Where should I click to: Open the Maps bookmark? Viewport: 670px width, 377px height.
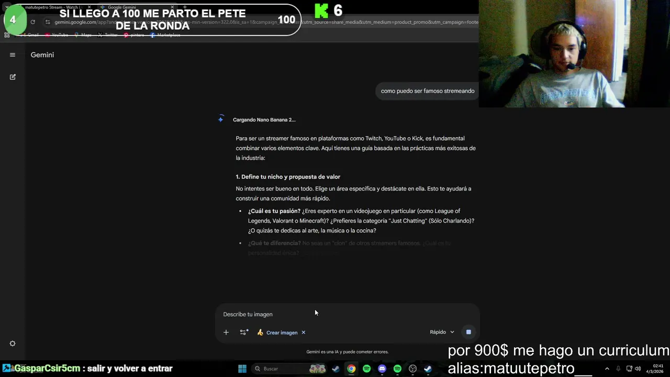coord(83,35)
